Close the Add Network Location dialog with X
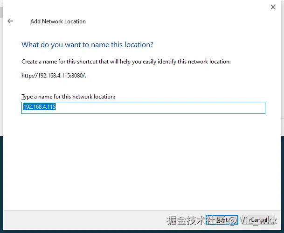This screenshot has height=233, width=284. (x=273, y=7)
